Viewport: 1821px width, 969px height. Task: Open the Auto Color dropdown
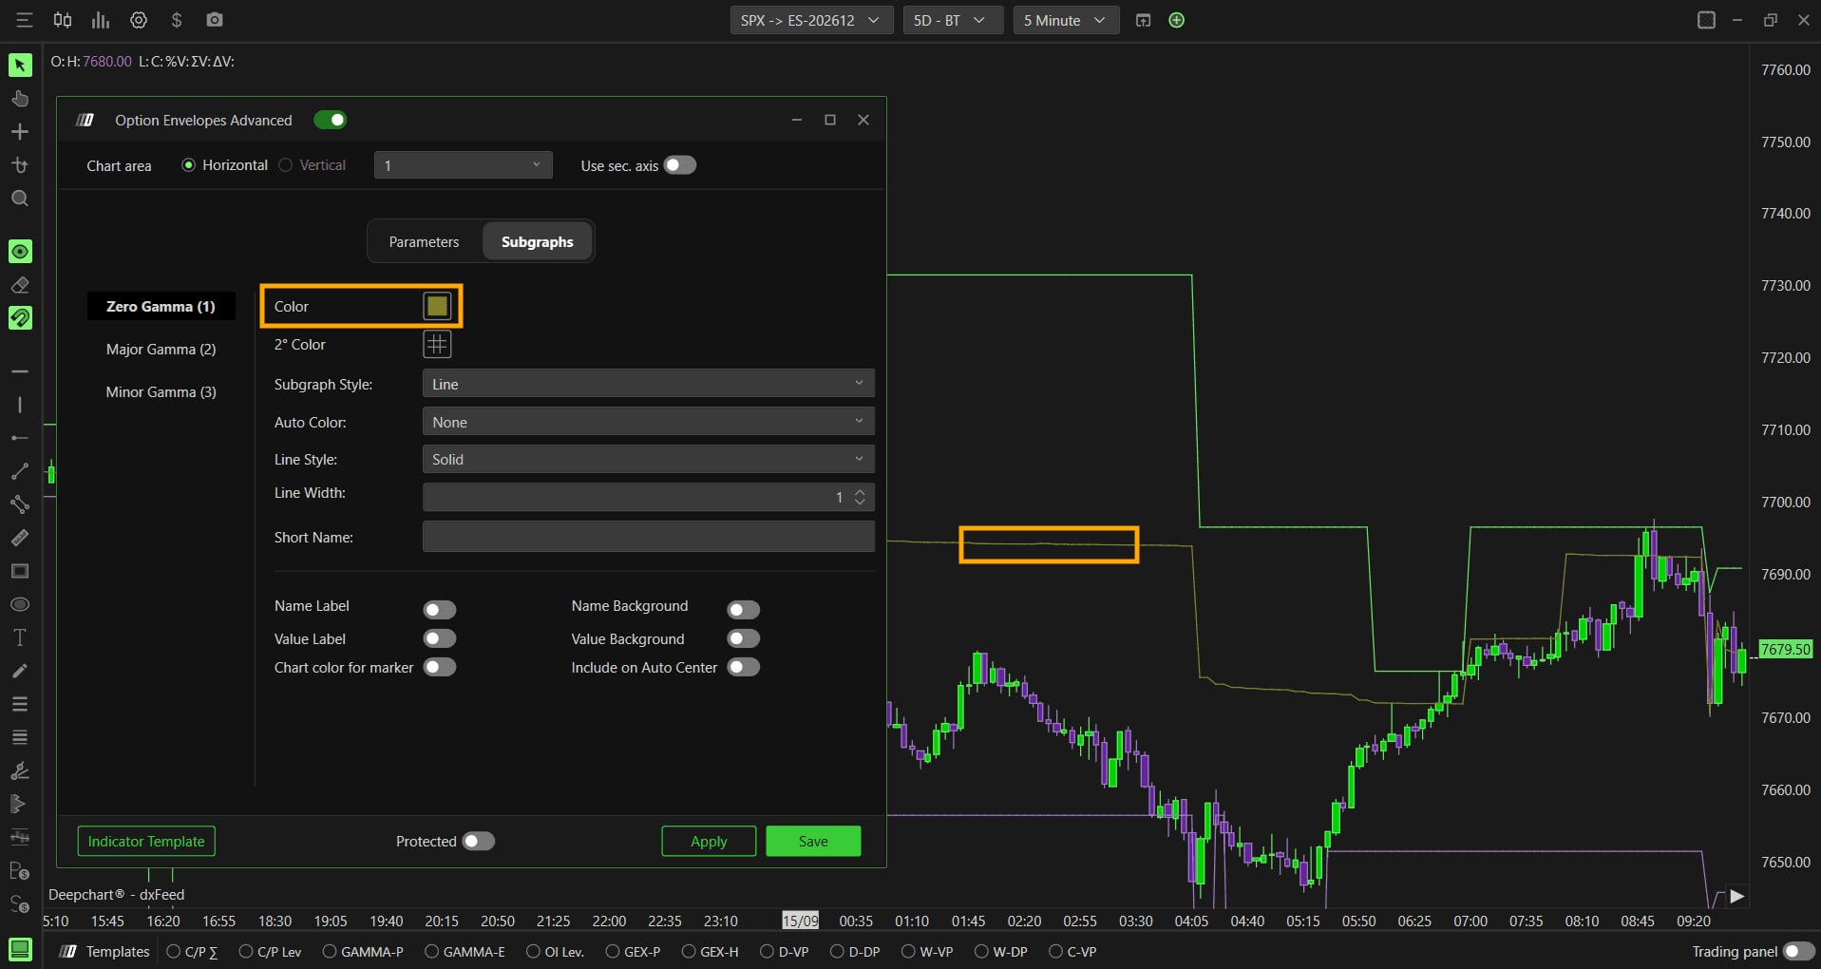pos(648,422)
